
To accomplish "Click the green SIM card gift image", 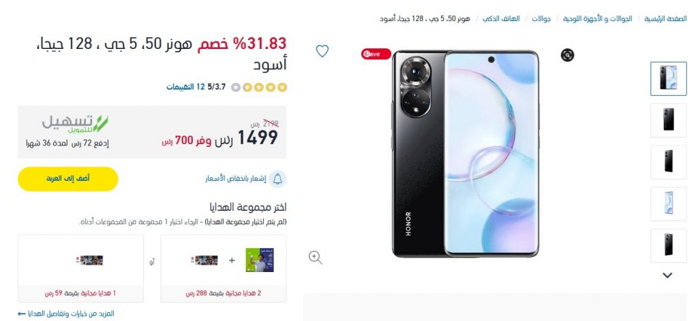I will click(x=260, y=260).
